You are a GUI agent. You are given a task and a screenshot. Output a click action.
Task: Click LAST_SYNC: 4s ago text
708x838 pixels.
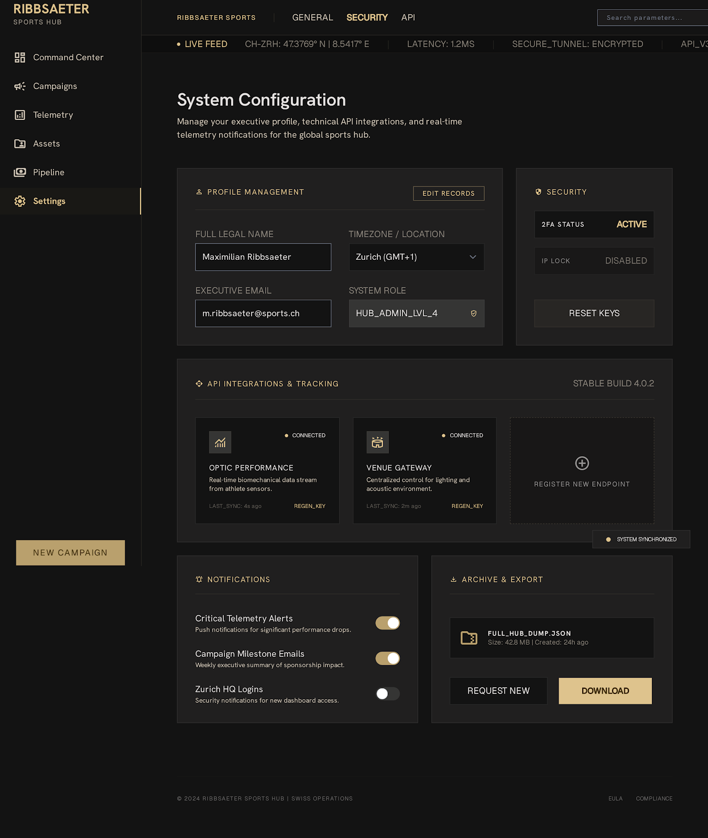pyautogui.click(x=235, y=506)
